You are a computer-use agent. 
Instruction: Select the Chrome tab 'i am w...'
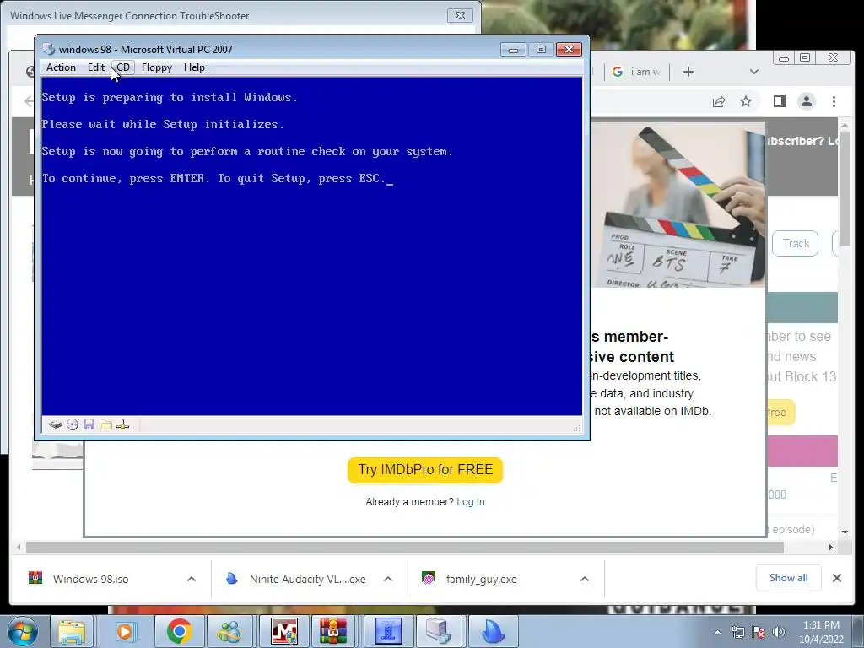click(x=638, y=72)
